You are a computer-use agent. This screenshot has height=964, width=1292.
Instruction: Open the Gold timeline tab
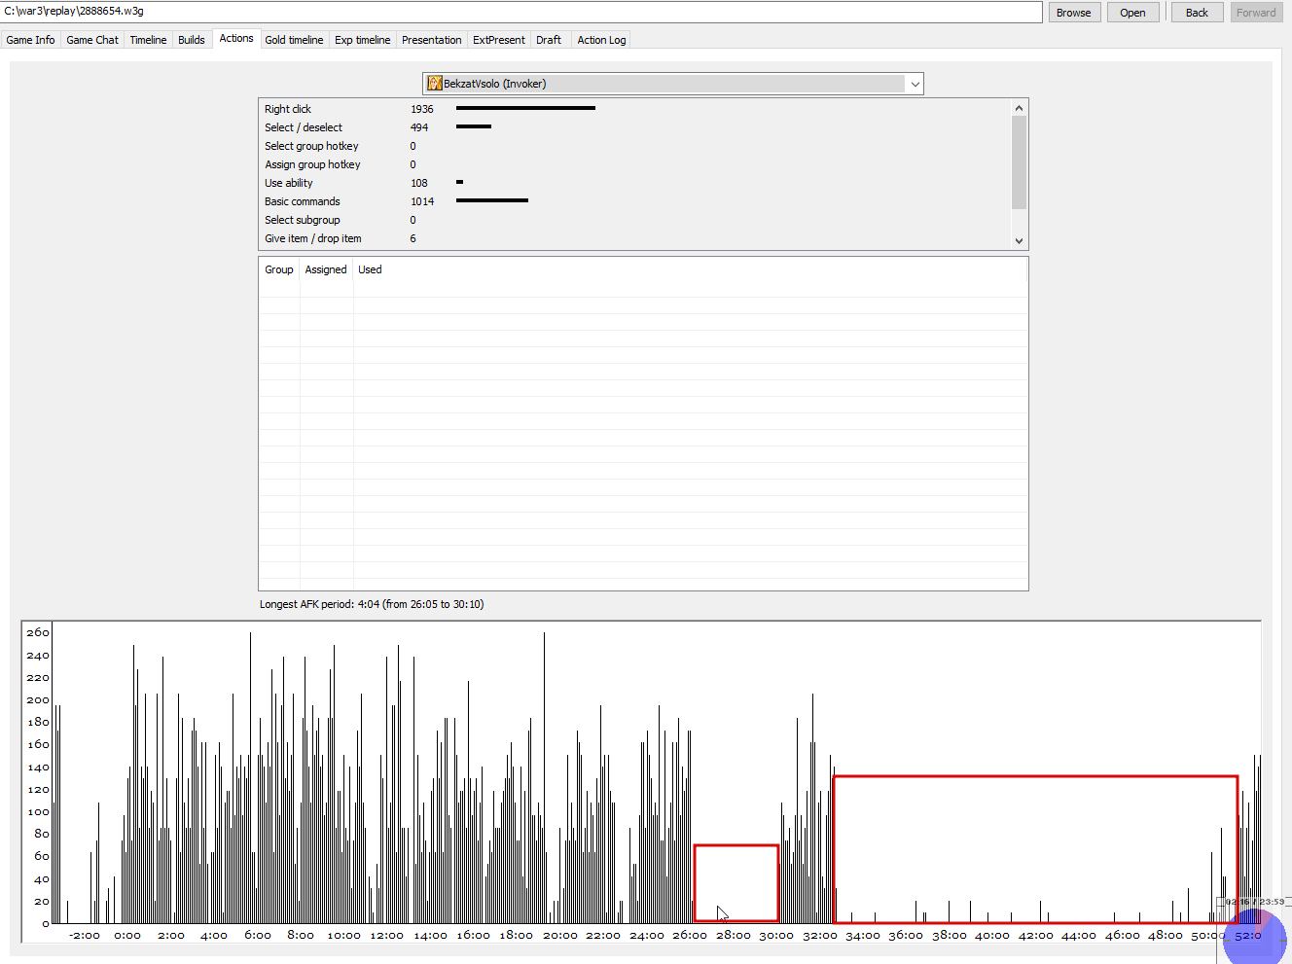(294, 40)
